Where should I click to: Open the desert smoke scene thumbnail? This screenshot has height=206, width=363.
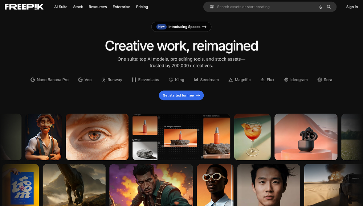point(333,185)
